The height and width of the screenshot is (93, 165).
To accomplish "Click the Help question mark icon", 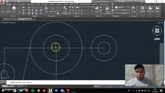I will 142,2.
